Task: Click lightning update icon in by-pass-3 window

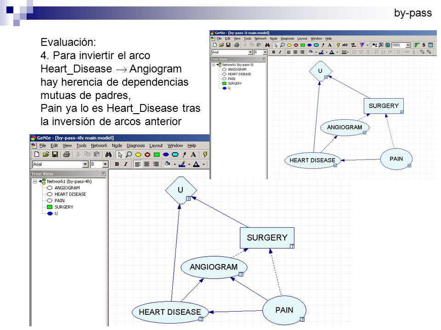Action: point(338,45)
